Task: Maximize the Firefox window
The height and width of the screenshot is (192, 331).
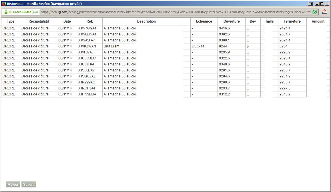Action: coord(322,4)
